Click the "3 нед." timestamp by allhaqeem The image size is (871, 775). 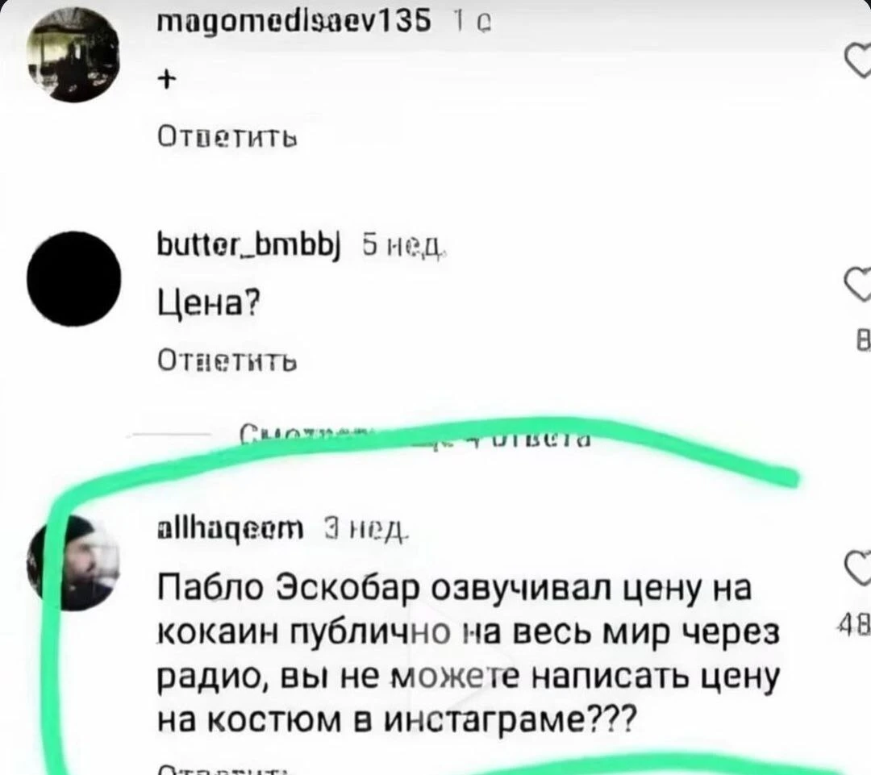point(367,531)
